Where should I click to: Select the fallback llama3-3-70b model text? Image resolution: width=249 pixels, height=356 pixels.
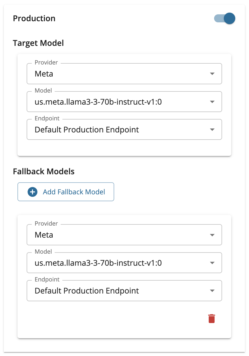tap(98, 263)
